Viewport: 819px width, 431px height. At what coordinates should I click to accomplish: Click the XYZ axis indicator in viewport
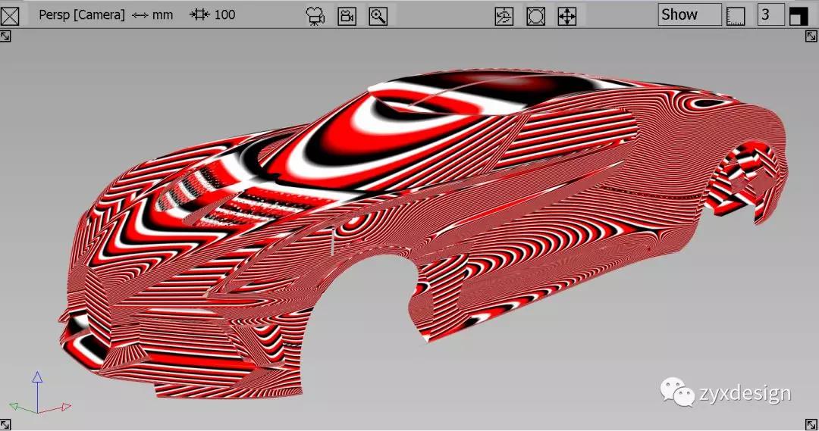pyautogui.click(x=39, y=393)
